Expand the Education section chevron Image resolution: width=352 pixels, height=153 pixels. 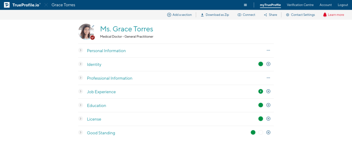point(80,105)
